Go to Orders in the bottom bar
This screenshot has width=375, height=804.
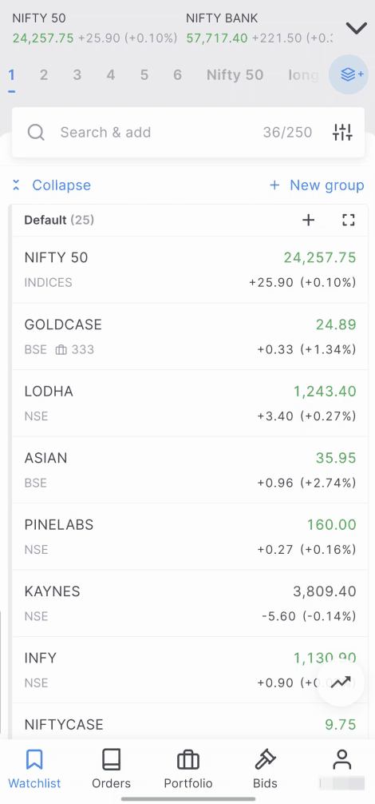click(111, 769)
